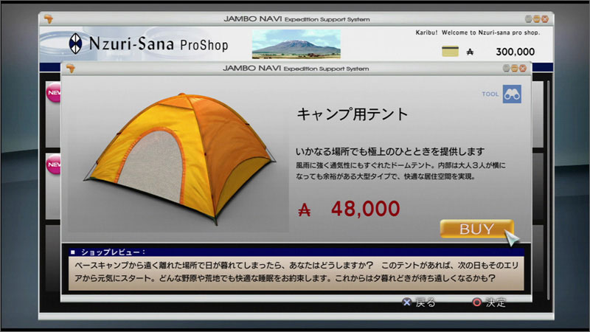Click the Africa icon in the main shop window title bar
The height and width of the screenshot is (332, 590).
tap(49, 18)
